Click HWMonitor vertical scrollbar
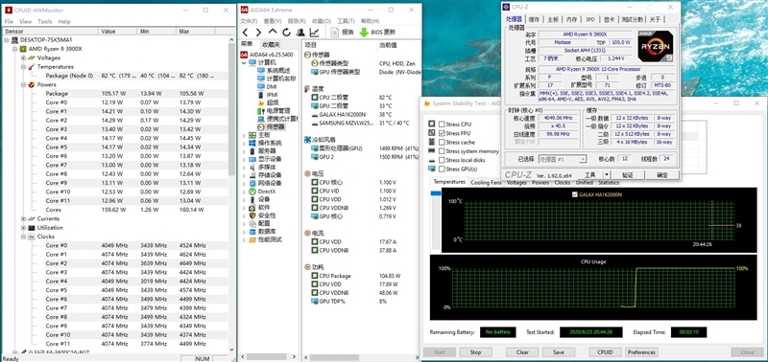This screenshot has width=768, height=362. tap(231, 110)
